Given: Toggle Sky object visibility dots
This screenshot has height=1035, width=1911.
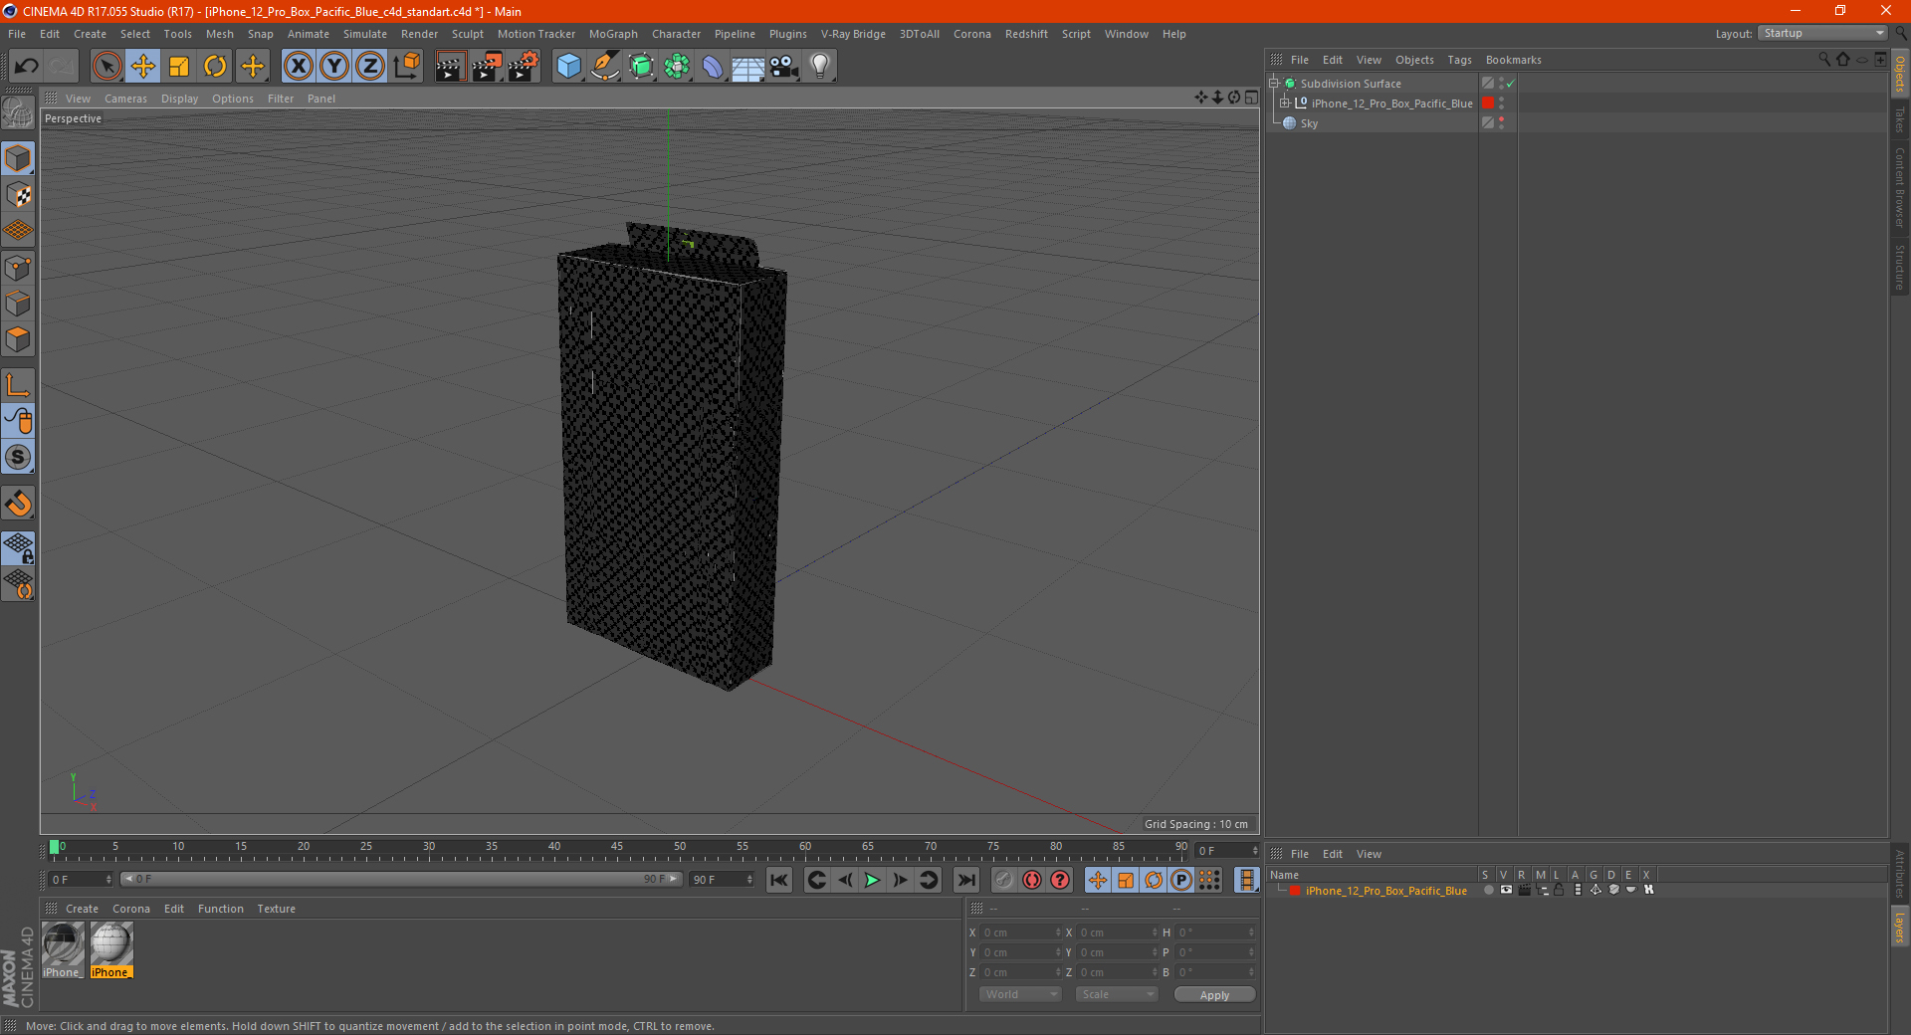Looking at the screenshot, I should (1501, 123).
